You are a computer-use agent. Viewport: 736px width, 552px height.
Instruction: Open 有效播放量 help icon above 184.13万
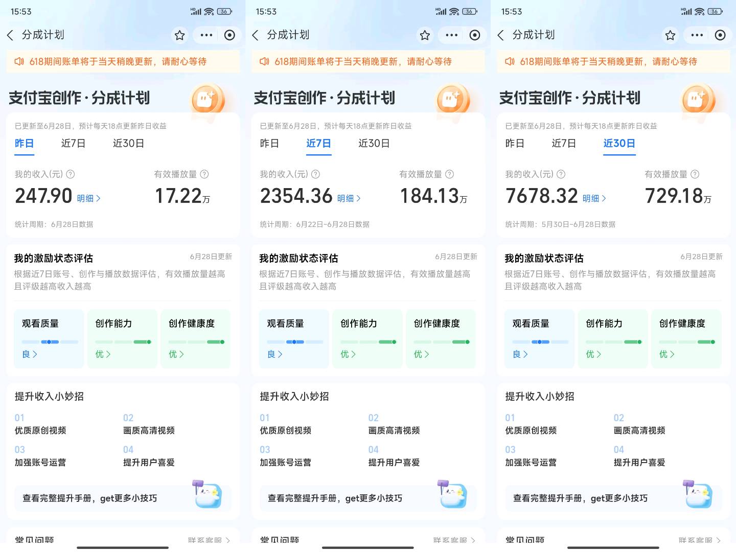click(450, 174)
